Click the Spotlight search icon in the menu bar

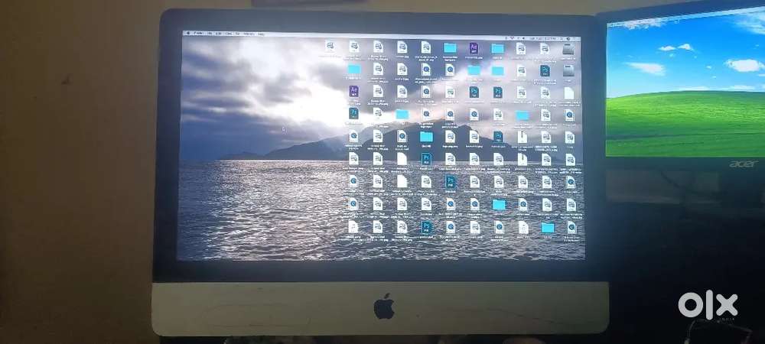(x=565, y=37)
